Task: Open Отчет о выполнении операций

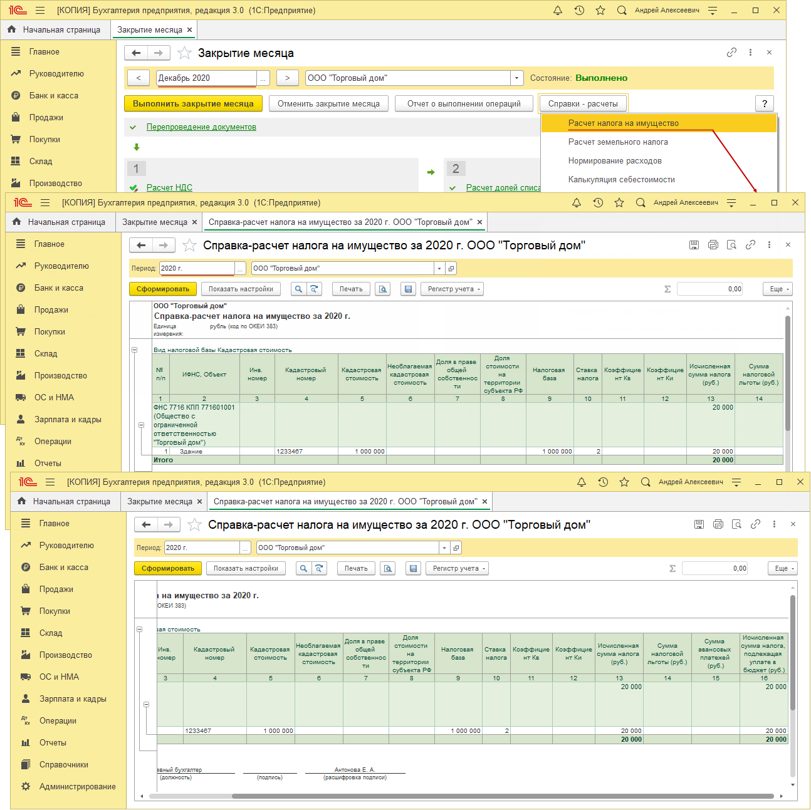Action: 464,104
